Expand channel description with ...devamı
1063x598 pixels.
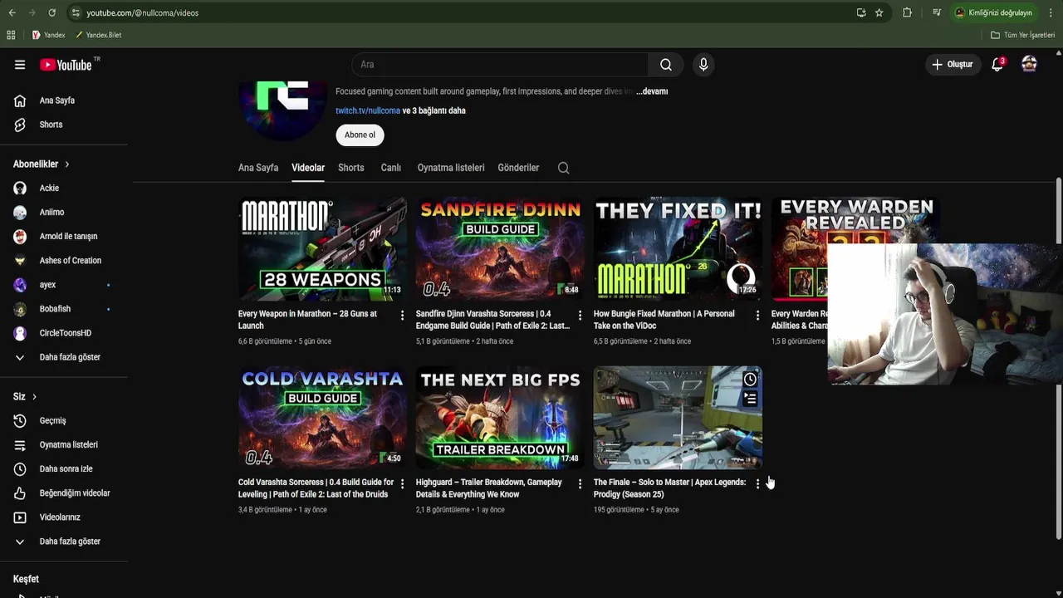[652, 91]
